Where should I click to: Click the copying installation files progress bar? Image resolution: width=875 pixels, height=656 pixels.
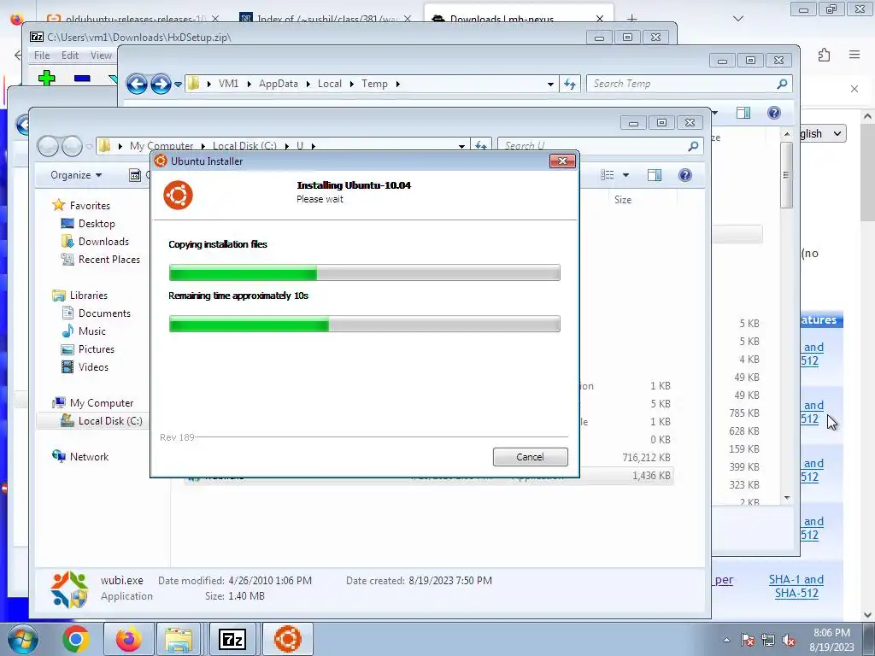click(x=364, y=272)
